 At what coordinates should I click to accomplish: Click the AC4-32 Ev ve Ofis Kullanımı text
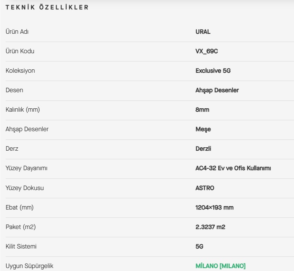click(x=233, y=168)
